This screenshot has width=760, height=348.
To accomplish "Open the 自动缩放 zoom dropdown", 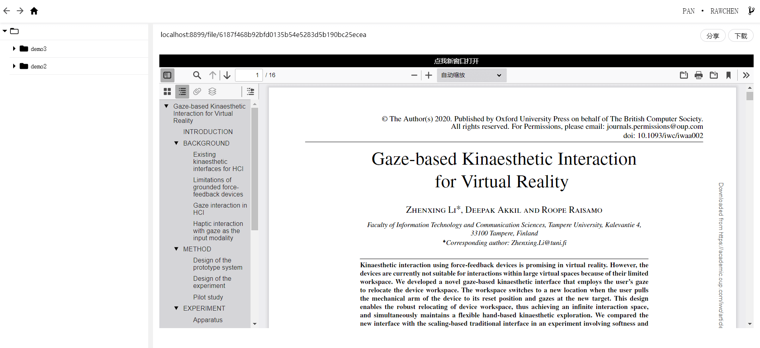I will [472, 75].
